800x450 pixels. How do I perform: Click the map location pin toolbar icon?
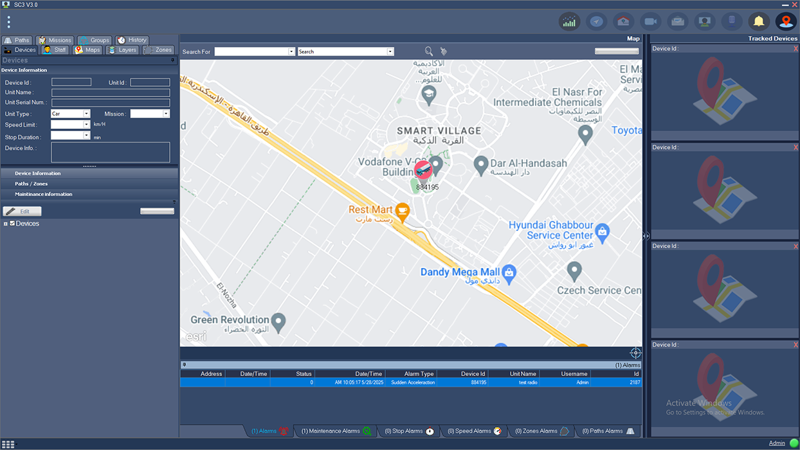[786, 22]
